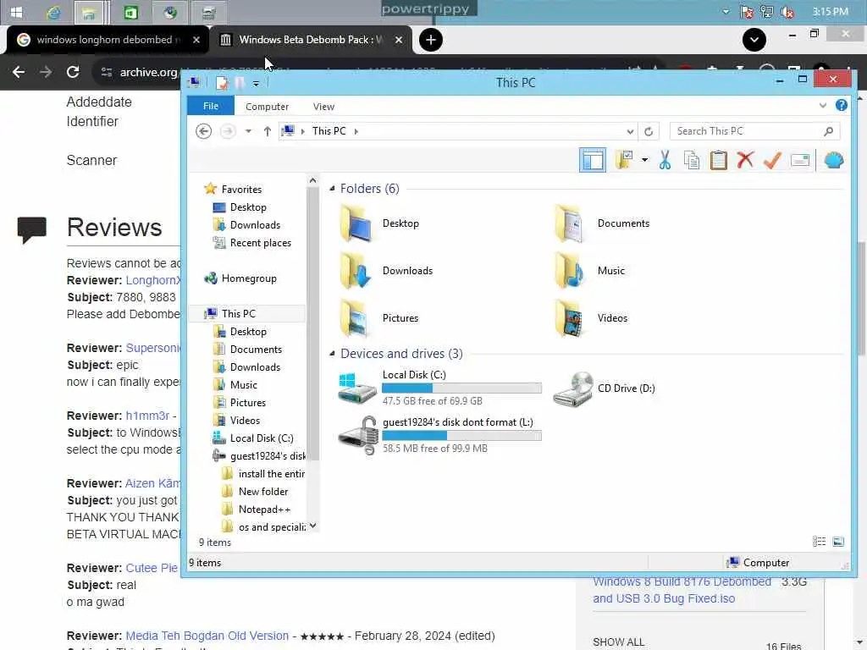867x650 pixels.
Task: Select New folder in navigation tree
Action: pyautogui.click(x=263, y=492)
